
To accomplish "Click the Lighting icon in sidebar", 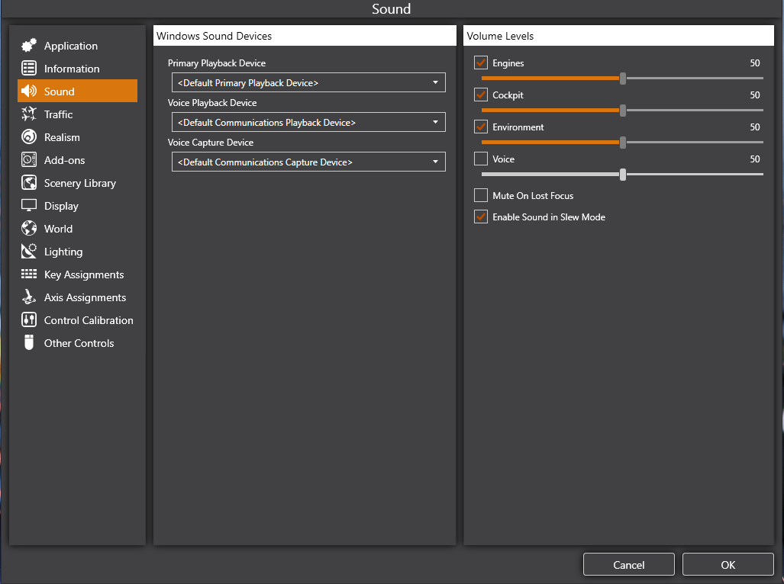I will click(29, 252).
